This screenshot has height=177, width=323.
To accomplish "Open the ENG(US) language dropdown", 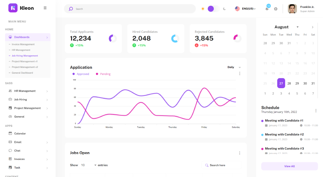I will click(x=245, y=9).
